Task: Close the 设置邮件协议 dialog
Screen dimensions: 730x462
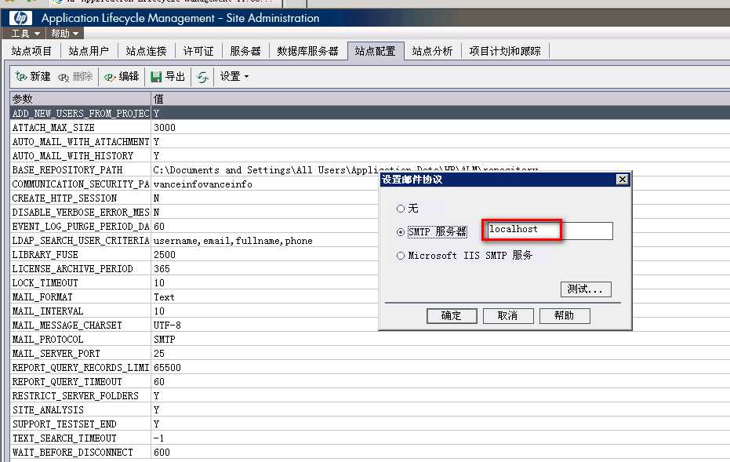Action: (622, 180)
